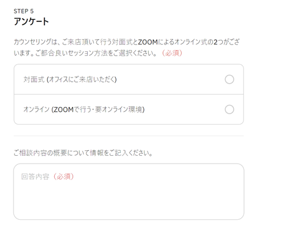Click ZOOM in the online option label
The height and width of the screenshot is (226, 305).
[x=63, y=110]
